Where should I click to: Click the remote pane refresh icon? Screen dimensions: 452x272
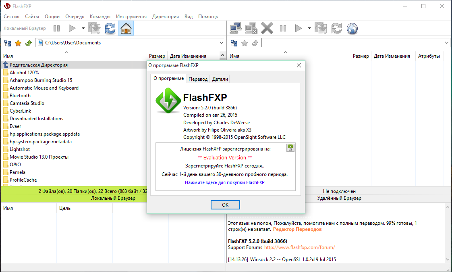coord(336,28)
